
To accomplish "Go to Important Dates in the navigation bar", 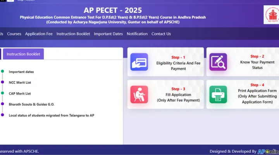I will point(108,34).
